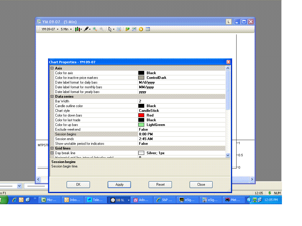Screen dimensions: 302x226
Task: Edit the Session ends 2:45 AM value
Action: pyautogui.click(x=182, y=139)
